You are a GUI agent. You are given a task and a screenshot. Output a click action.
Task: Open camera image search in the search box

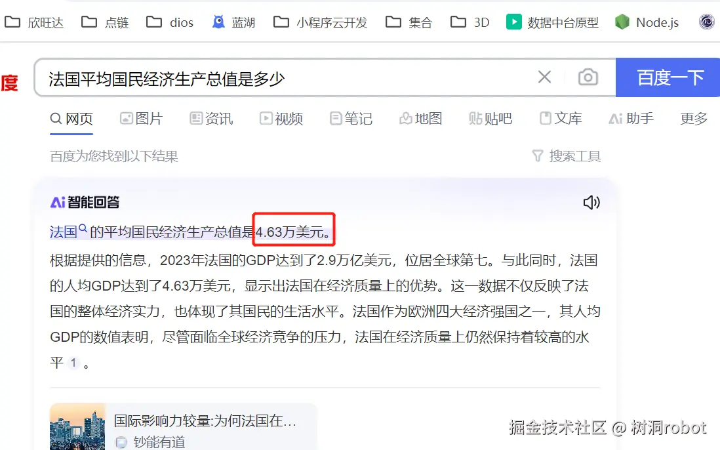tap(588, 77)
